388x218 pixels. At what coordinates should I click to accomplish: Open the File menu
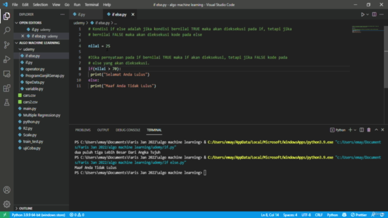point(15,5)
